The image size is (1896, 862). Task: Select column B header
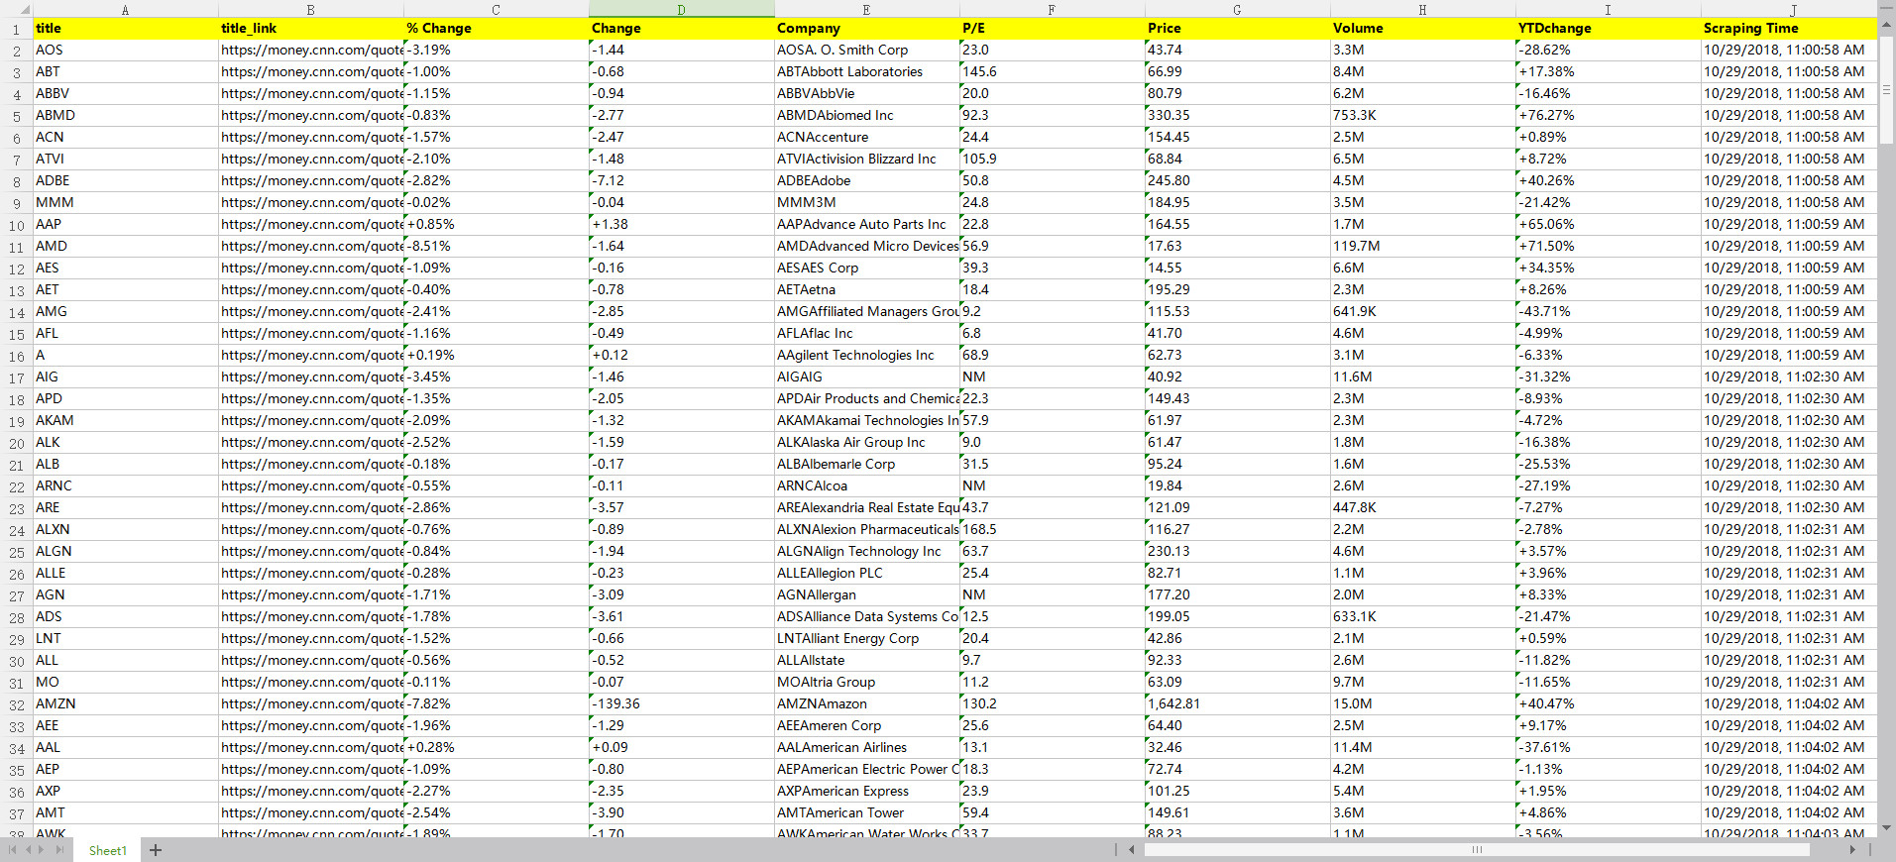click(310, 9)
